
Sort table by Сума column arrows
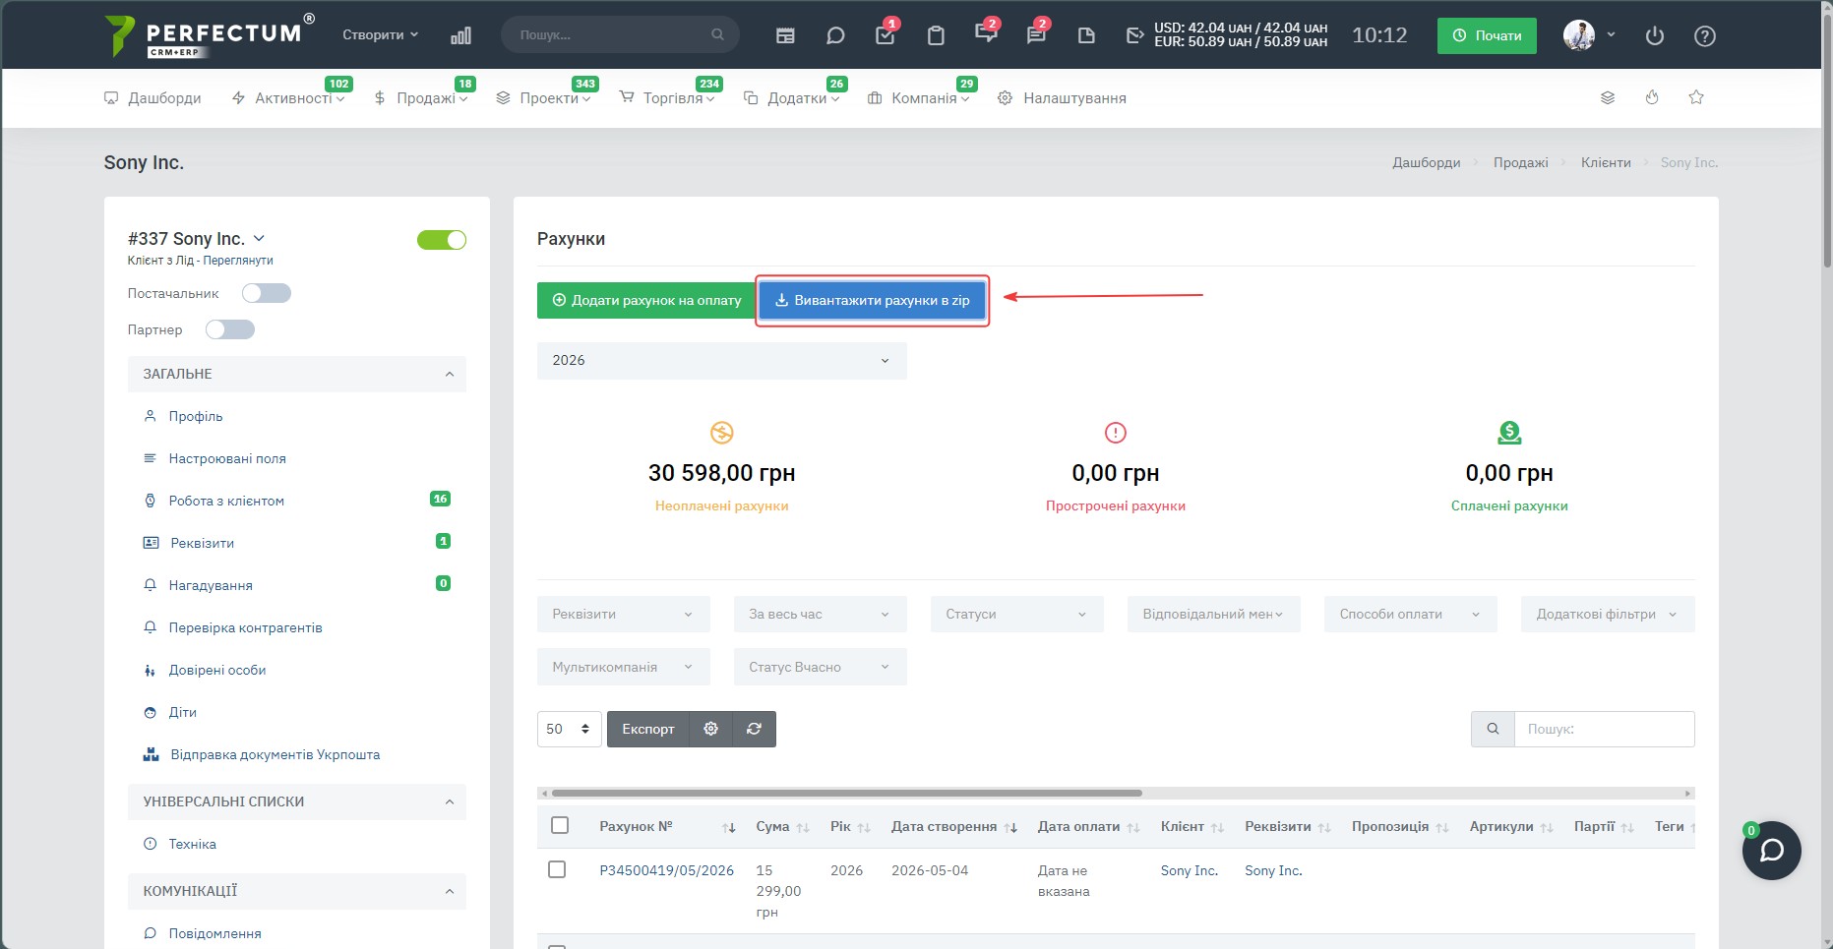[x=803, y=828]
